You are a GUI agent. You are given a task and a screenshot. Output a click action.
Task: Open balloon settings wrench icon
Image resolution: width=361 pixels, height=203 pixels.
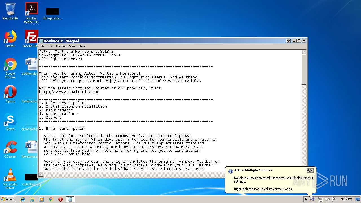point(308,170)
